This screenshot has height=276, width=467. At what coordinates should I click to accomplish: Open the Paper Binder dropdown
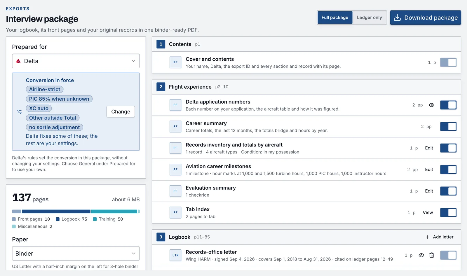point(76,254)
